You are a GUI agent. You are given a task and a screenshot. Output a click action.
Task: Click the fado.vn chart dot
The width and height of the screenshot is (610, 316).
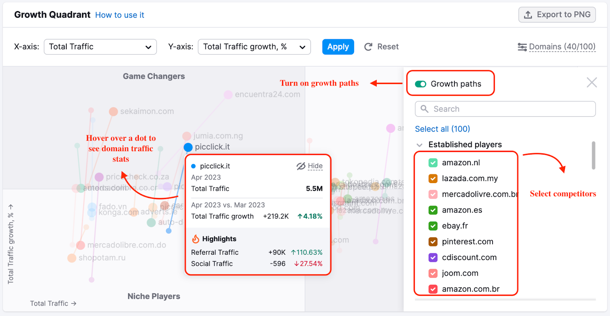92,207
